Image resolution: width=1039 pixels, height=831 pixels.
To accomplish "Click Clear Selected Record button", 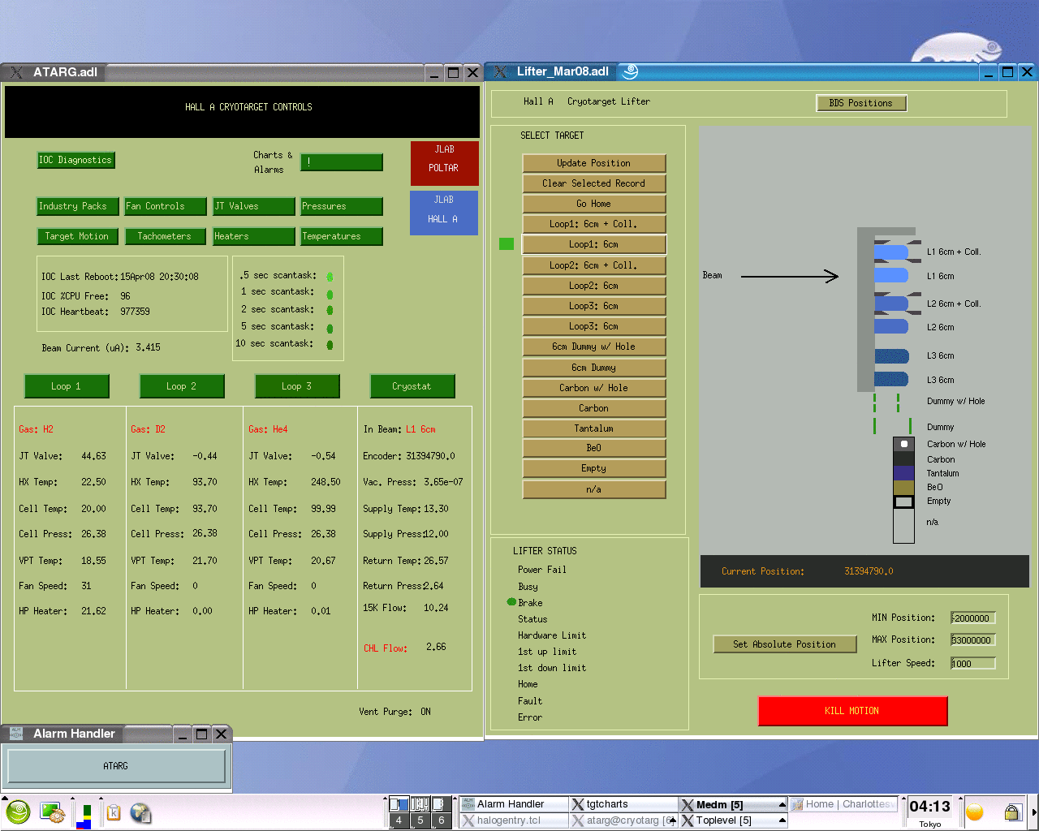I will point(594,183).
